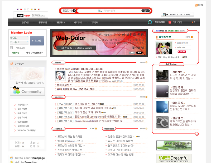Click the Web Color logo

click(x=23, y=16)
